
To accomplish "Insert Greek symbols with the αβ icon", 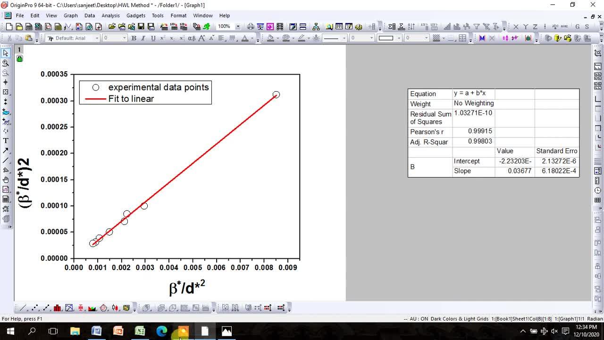I will click(192, 38).
